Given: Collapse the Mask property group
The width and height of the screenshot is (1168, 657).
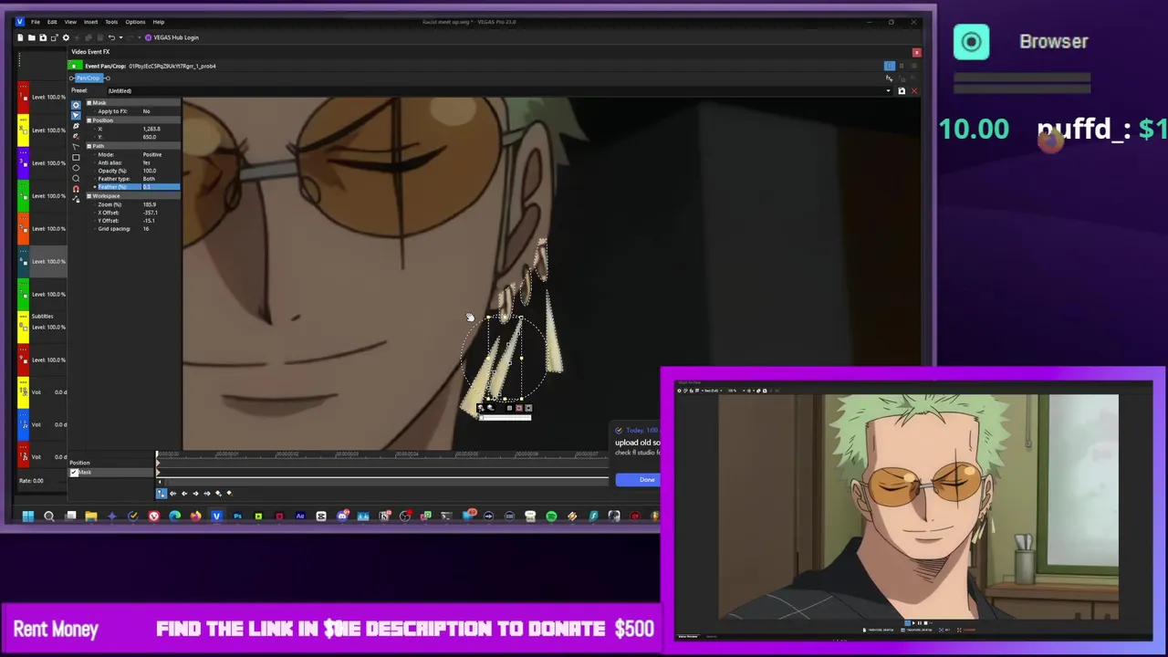Looking at the screenshot, I should (x=89, y=103).
